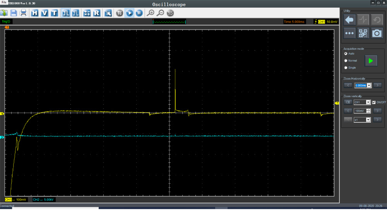Click the CH1 ground level marker
This screenshot has width=387, height=213.
[2, 113]
